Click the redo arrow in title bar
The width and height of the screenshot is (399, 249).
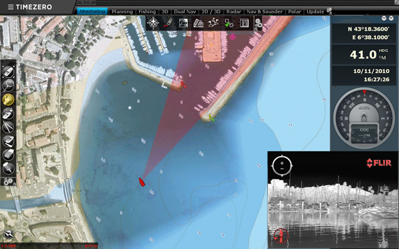point(91,3)
